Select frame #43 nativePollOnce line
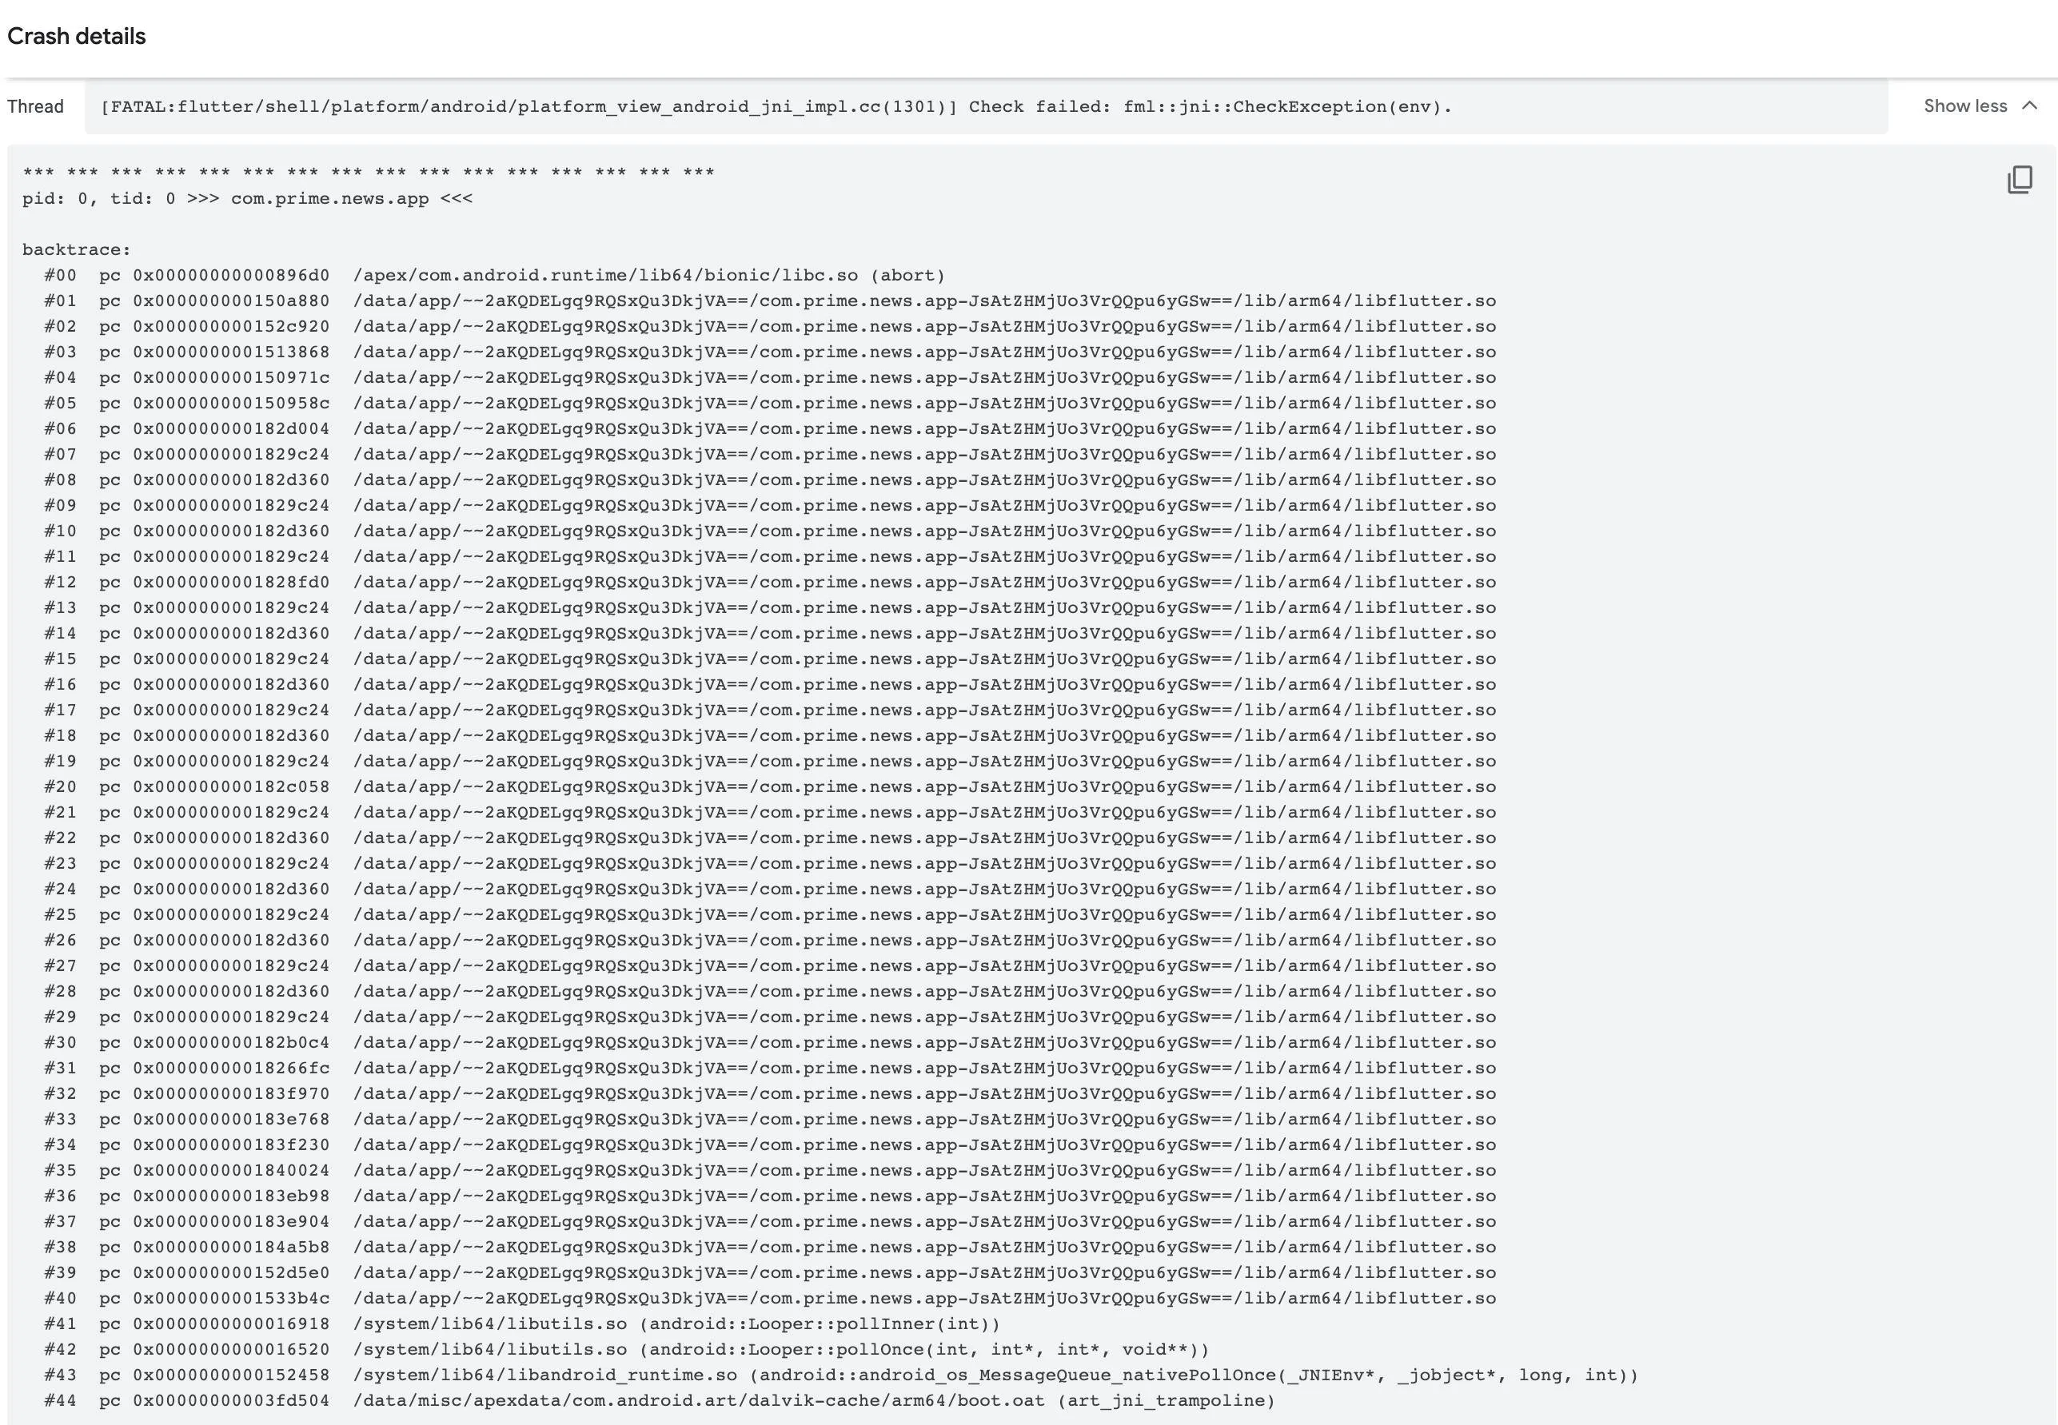This screenshot has width=2058, height=1425. point(840,1375)
